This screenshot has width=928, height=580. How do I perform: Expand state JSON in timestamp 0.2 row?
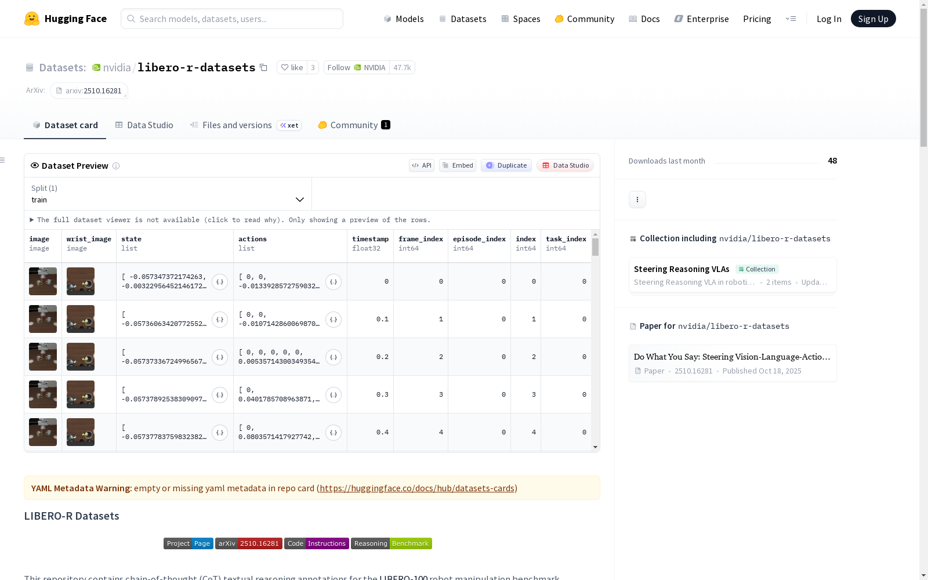(220, 357)
